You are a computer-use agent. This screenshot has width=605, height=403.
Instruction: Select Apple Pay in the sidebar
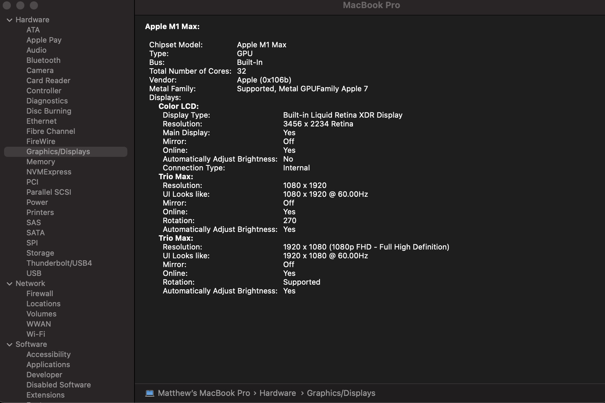pos(44,40)
